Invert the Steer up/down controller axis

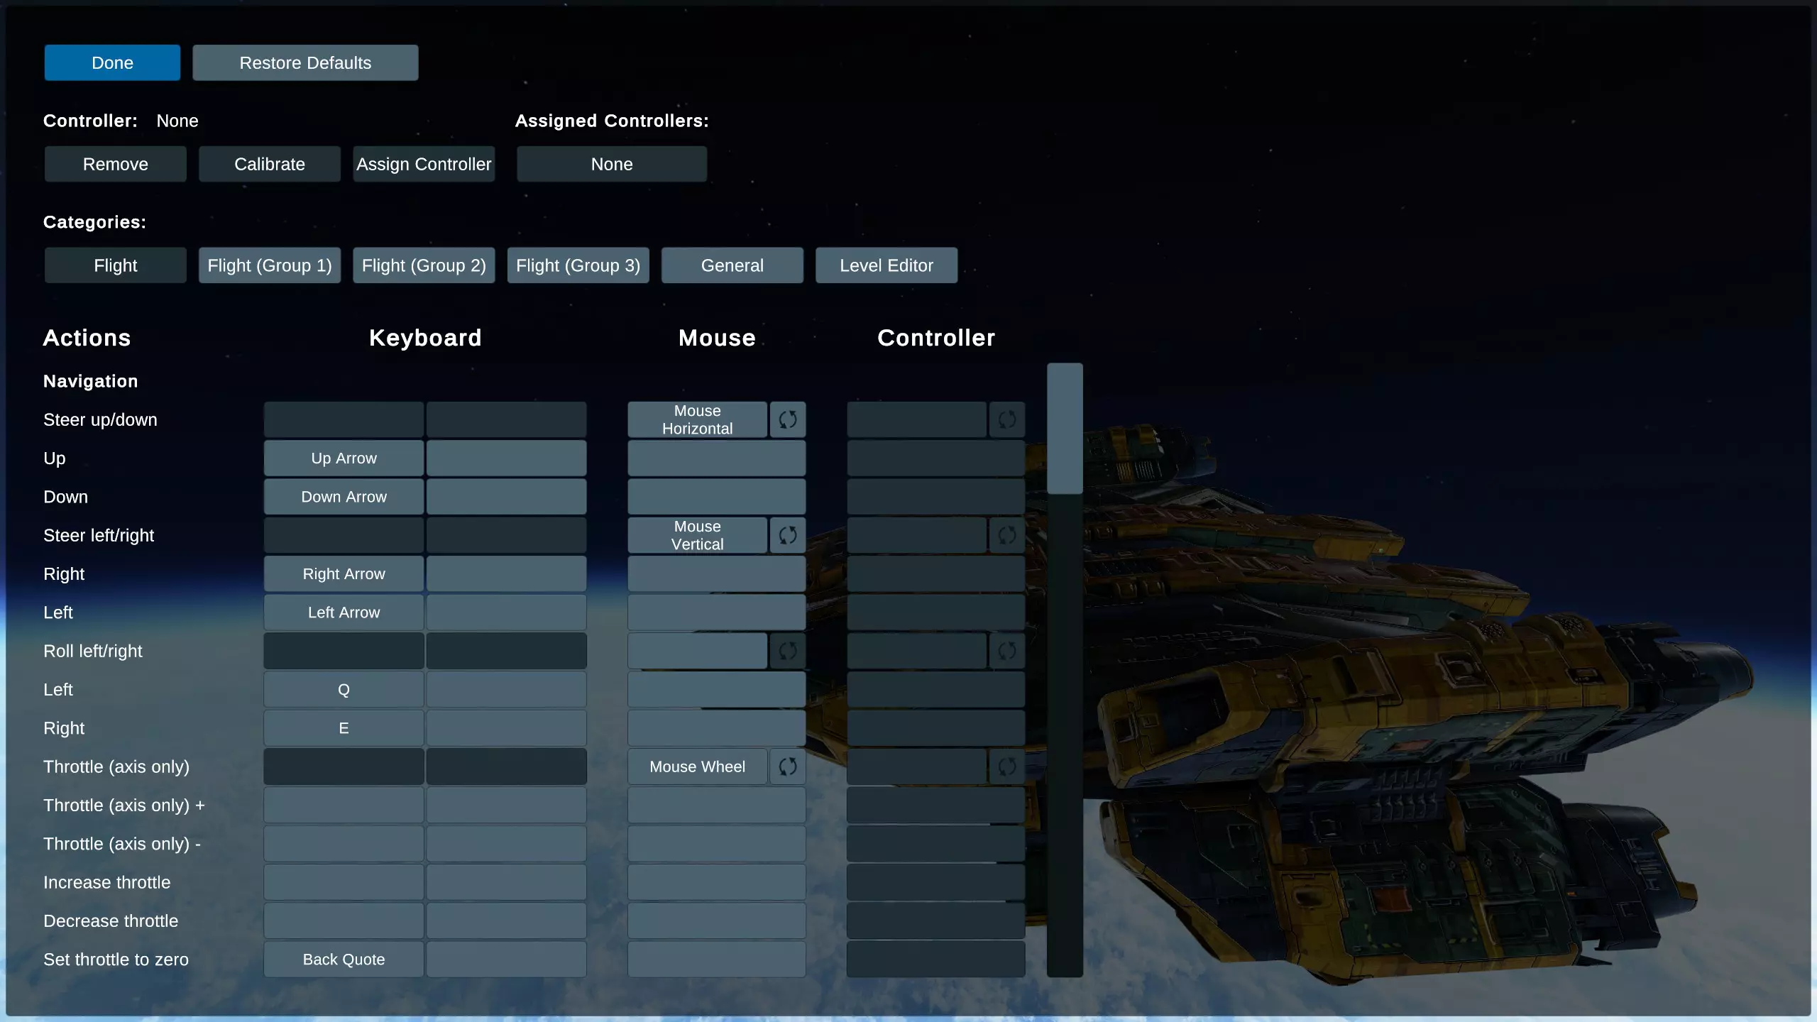pyautogui.click(x=1006, y=419)
